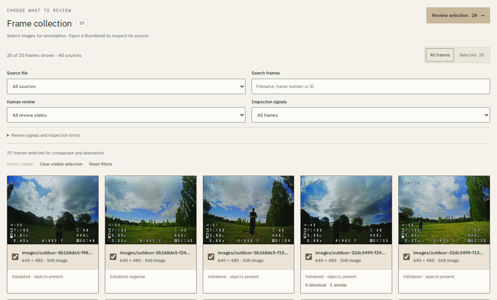Uncheck the outdoor-5b168da5-f15 frame checkbox
Image resolution: width=497 pixels, height=300 pixels.
coord(211,257)
